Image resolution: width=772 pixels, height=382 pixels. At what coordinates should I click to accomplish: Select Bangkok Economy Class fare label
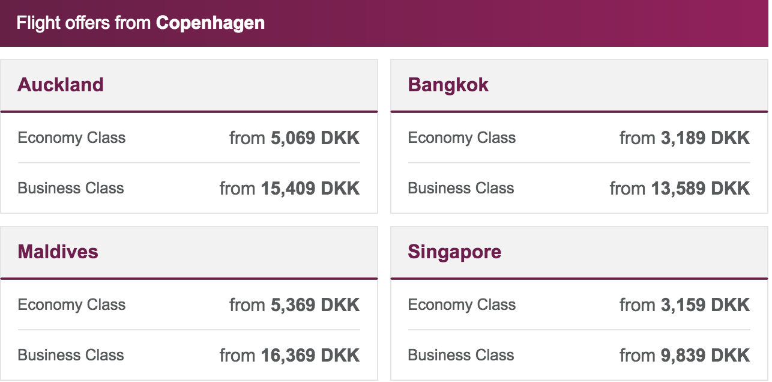click(462, 138)
